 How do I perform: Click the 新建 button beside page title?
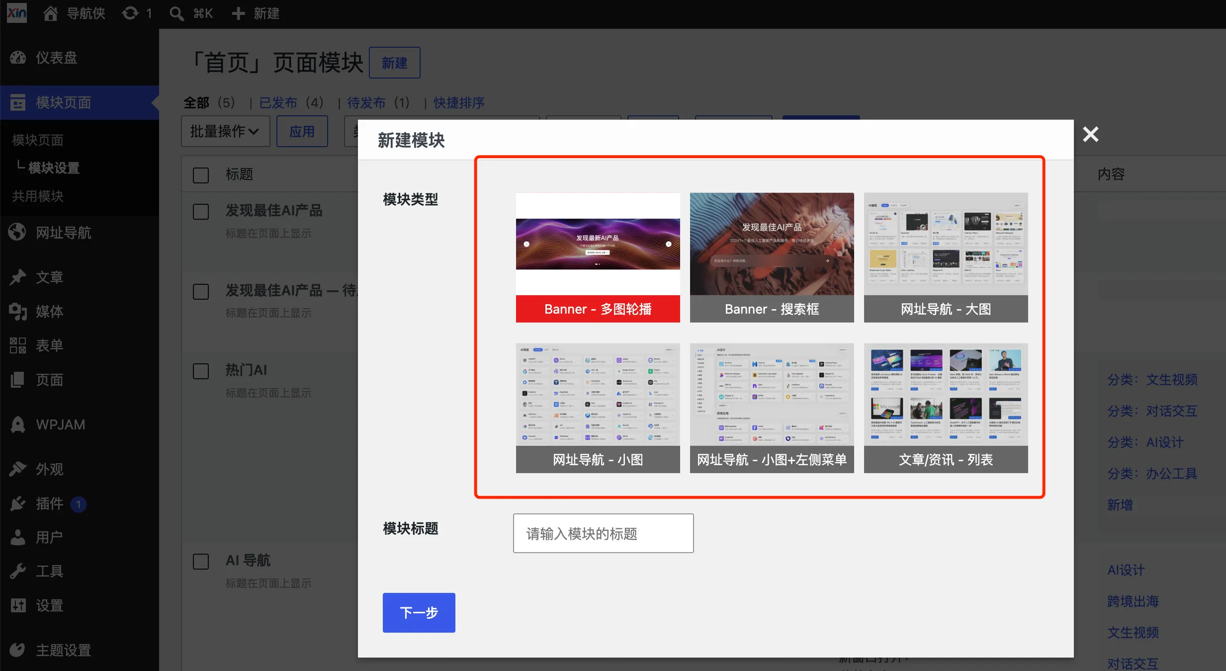[x=395, y=63]
